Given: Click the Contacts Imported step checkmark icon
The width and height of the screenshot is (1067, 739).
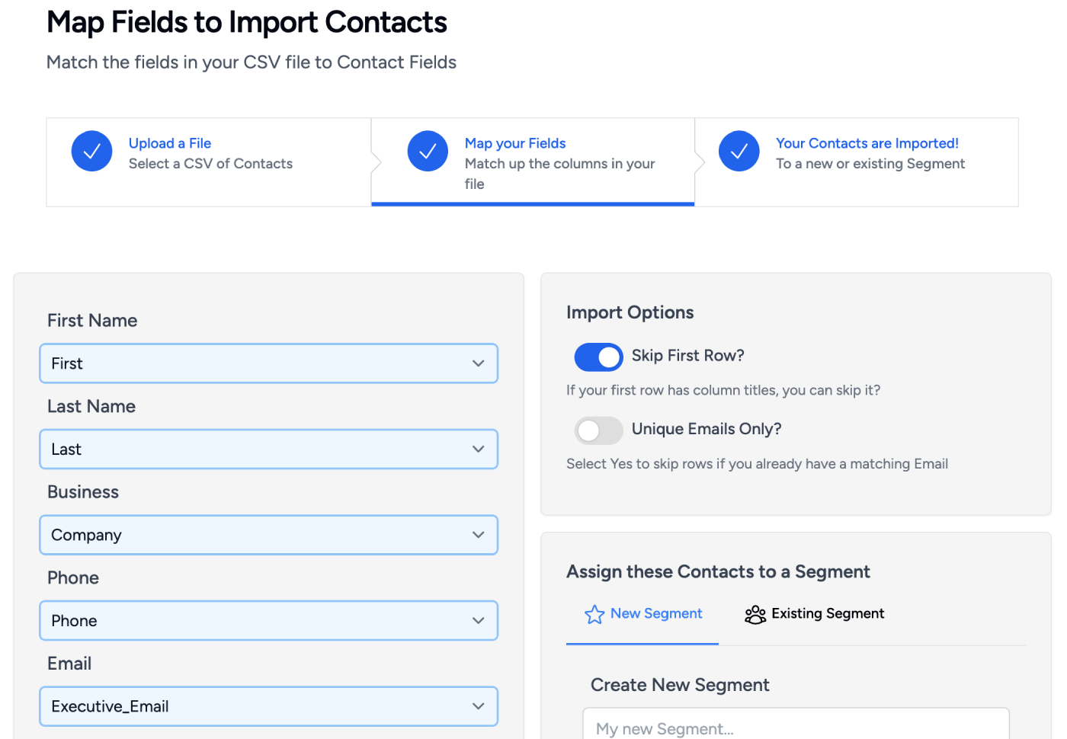Looking at the screenshot, I should pyautogui.click(x=739, y=151).
